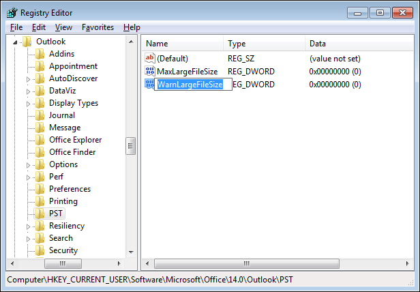Click values pane horizontal scroll left arrow
420x292 pixels.
pyautogui.click(x=147, y=263)
